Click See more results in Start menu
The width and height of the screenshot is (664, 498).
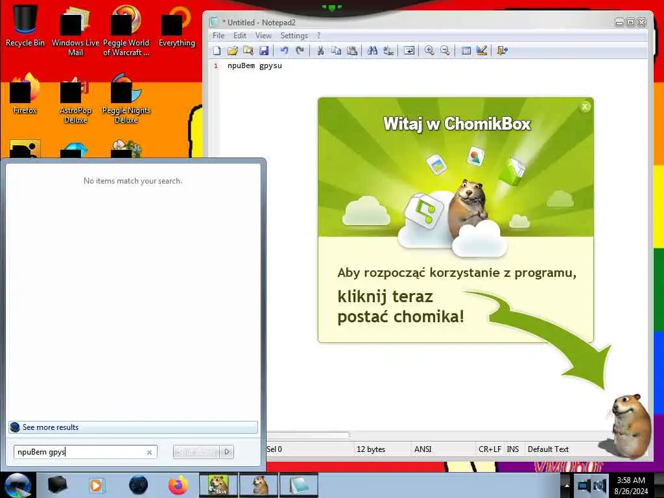tap(133, 427)
